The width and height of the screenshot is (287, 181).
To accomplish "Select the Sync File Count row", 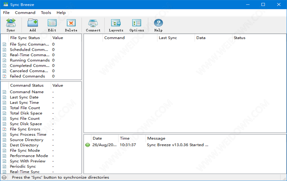I will click(41, 119).
